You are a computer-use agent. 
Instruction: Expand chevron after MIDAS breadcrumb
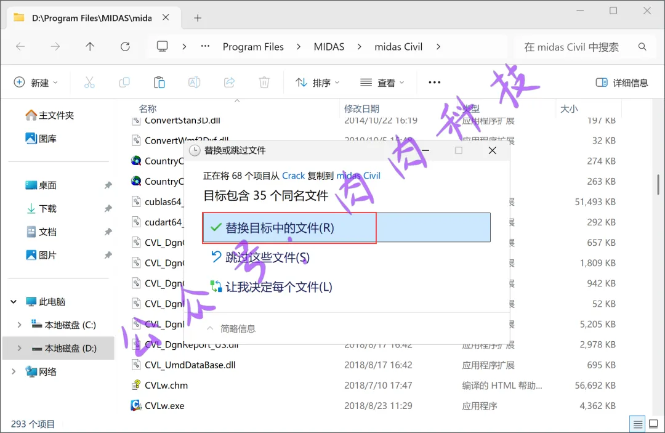tap(359, 47)
